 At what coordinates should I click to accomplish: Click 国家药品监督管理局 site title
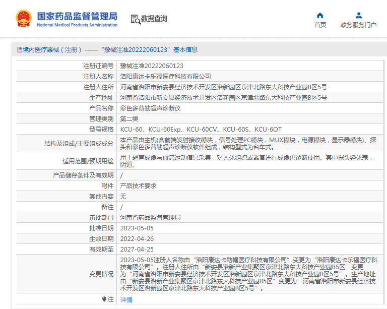[x=77, y=16]
